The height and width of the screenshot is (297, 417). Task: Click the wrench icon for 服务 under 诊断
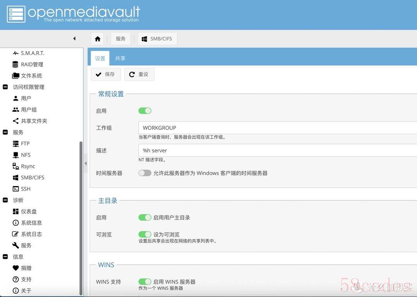(x=15, y=245)
